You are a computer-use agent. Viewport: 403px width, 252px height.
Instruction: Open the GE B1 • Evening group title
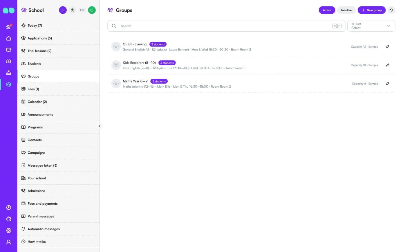point(135,44)
